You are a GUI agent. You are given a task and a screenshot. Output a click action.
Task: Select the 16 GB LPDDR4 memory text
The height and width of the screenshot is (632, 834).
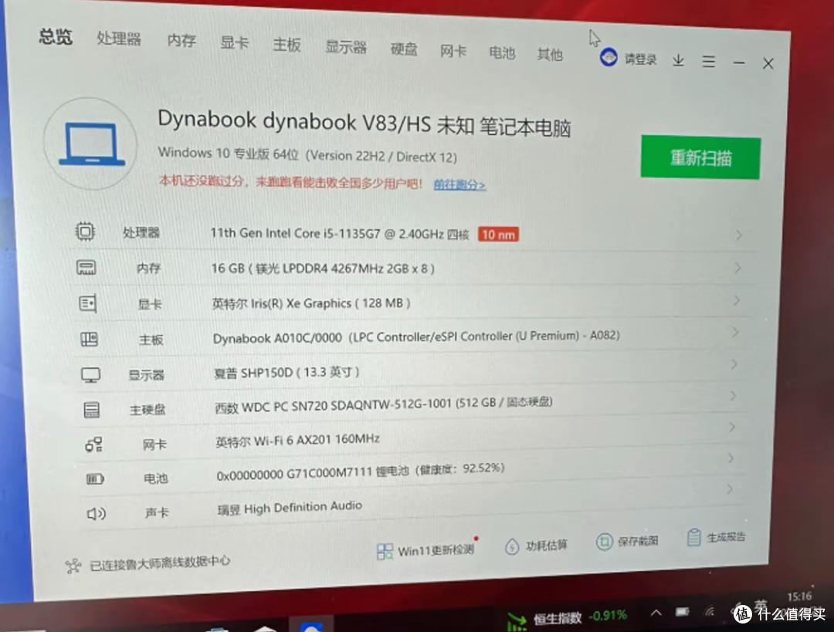(x=323, y=269)
